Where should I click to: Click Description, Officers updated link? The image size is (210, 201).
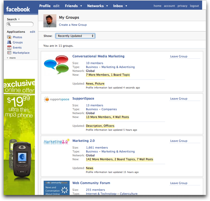coord(100,126)
